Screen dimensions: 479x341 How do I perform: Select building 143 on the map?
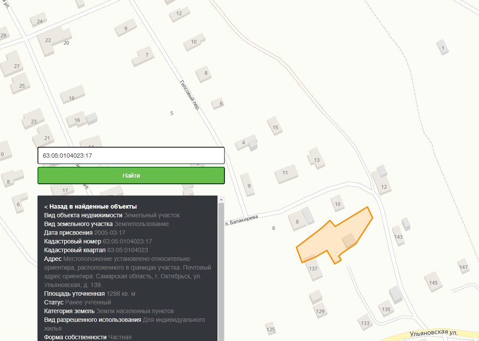398,236
